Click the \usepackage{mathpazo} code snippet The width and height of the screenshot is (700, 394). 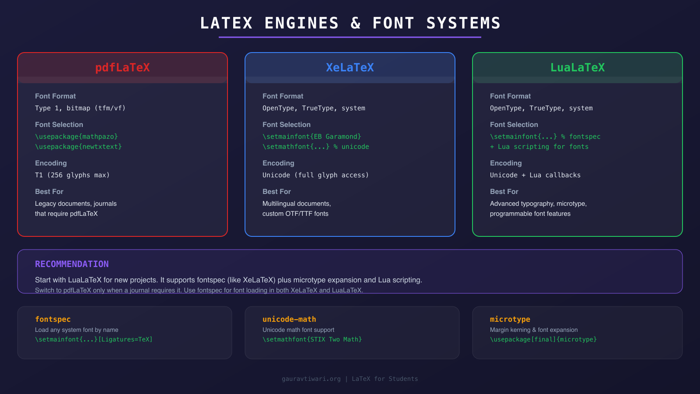point(76,137)
